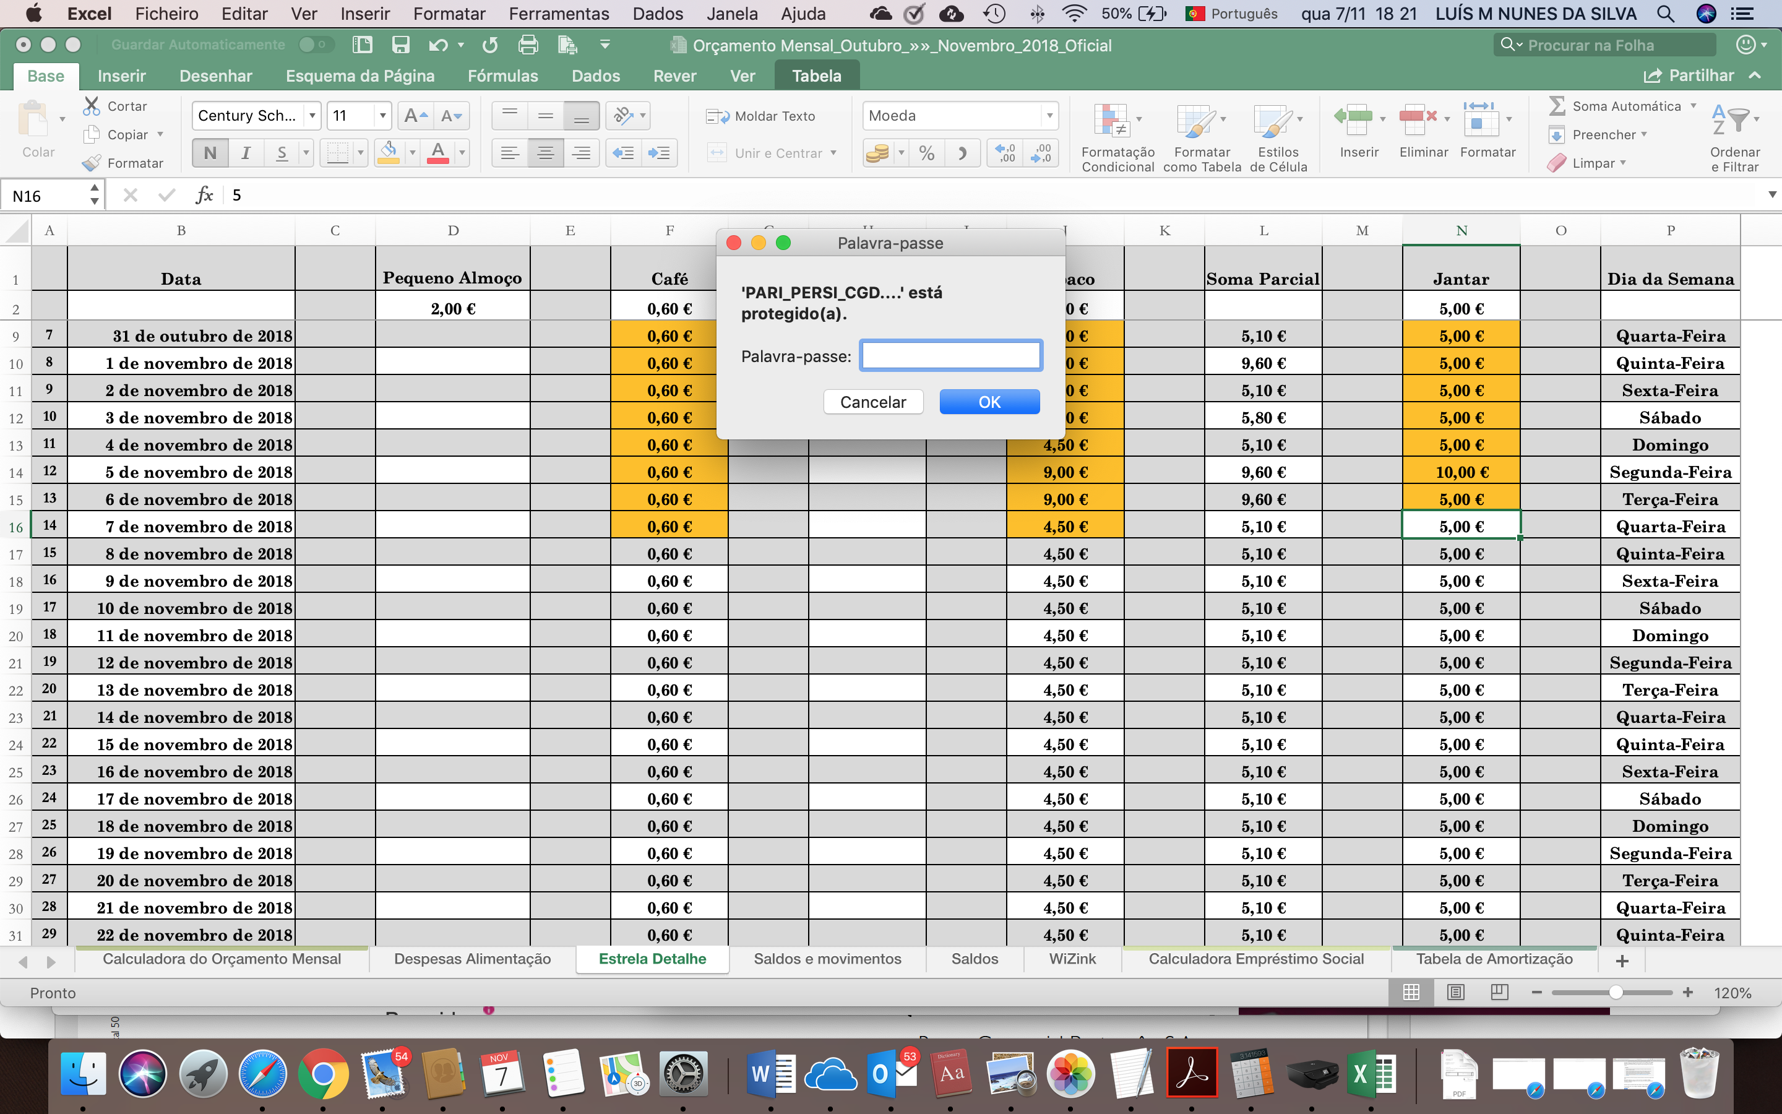Click the percent style icon
Viewport: 1782px width, 1114px height.
926,152
